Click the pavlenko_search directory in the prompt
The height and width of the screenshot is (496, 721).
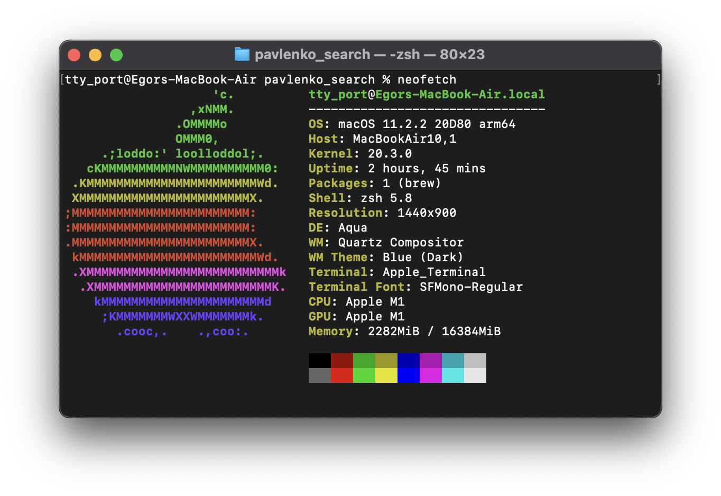click(320, 80)
